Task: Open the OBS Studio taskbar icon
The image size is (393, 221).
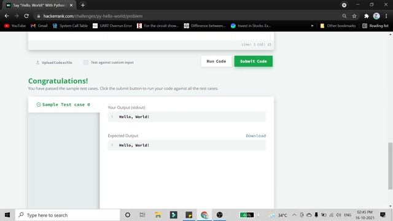Action: pyautogui.click(x=220, y=215)
